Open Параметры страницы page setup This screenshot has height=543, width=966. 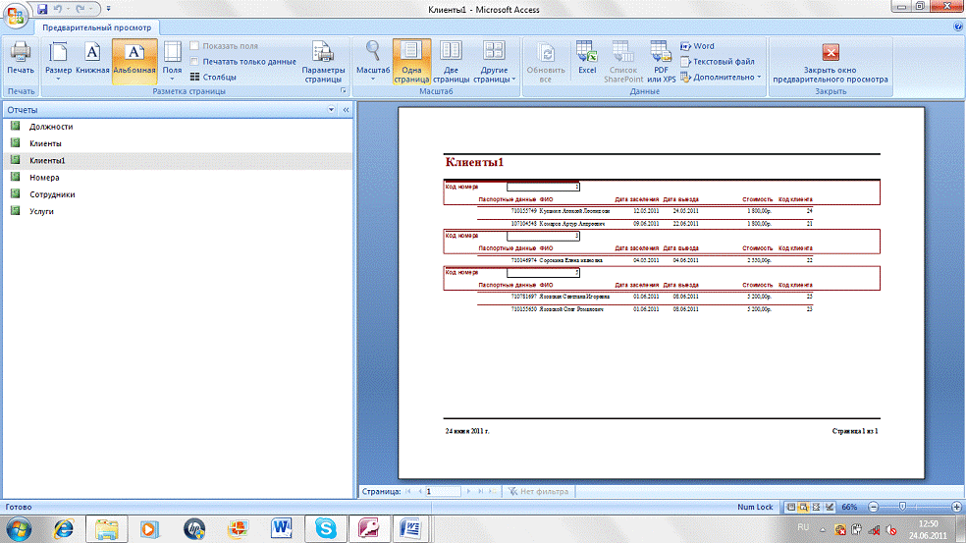point(323,61)
